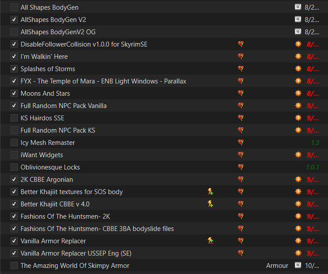Select Full Random NPC Pack KS name
The width and height of the screenshot is (328, 274).
pos(58,130)
